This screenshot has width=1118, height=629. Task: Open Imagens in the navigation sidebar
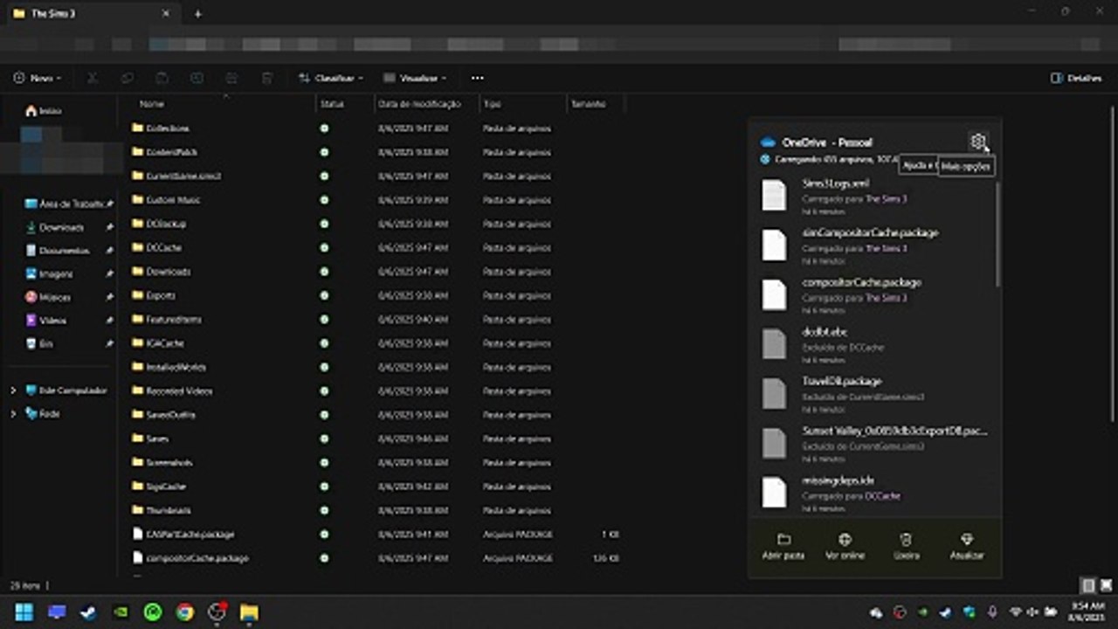click(49, 274)
